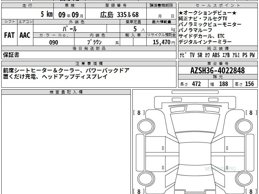Select the TV equipment code

(x=192, y=55)
